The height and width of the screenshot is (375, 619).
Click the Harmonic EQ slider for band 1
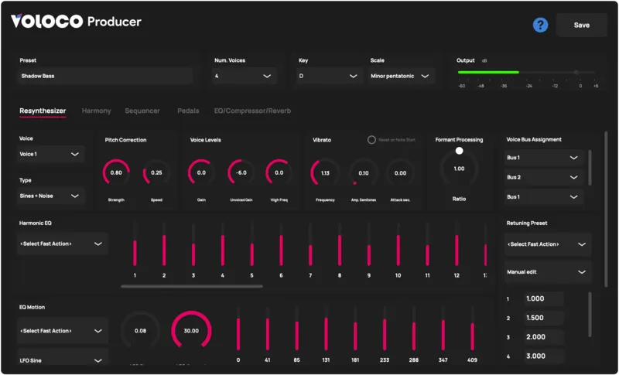coord(135,246)
